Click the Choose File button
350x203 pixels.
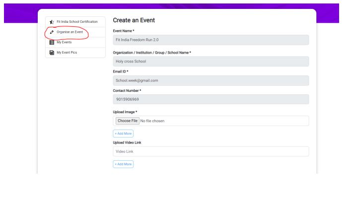click(x=128, y=121)
